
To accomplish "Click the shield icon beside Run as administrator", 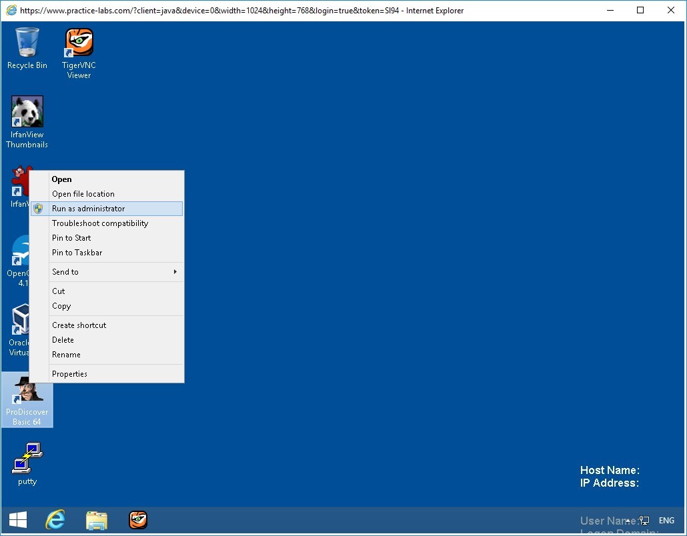I will click(38, 209).
